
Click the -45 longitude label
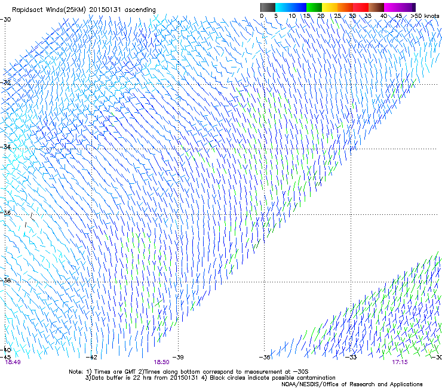tap(5, 357)
